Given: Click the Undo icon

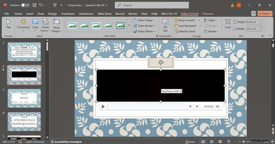Looking at the screenshot, I should [41, 5].
